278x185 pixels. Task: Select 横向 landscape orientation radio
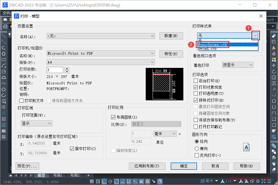[x=197, y=149]
